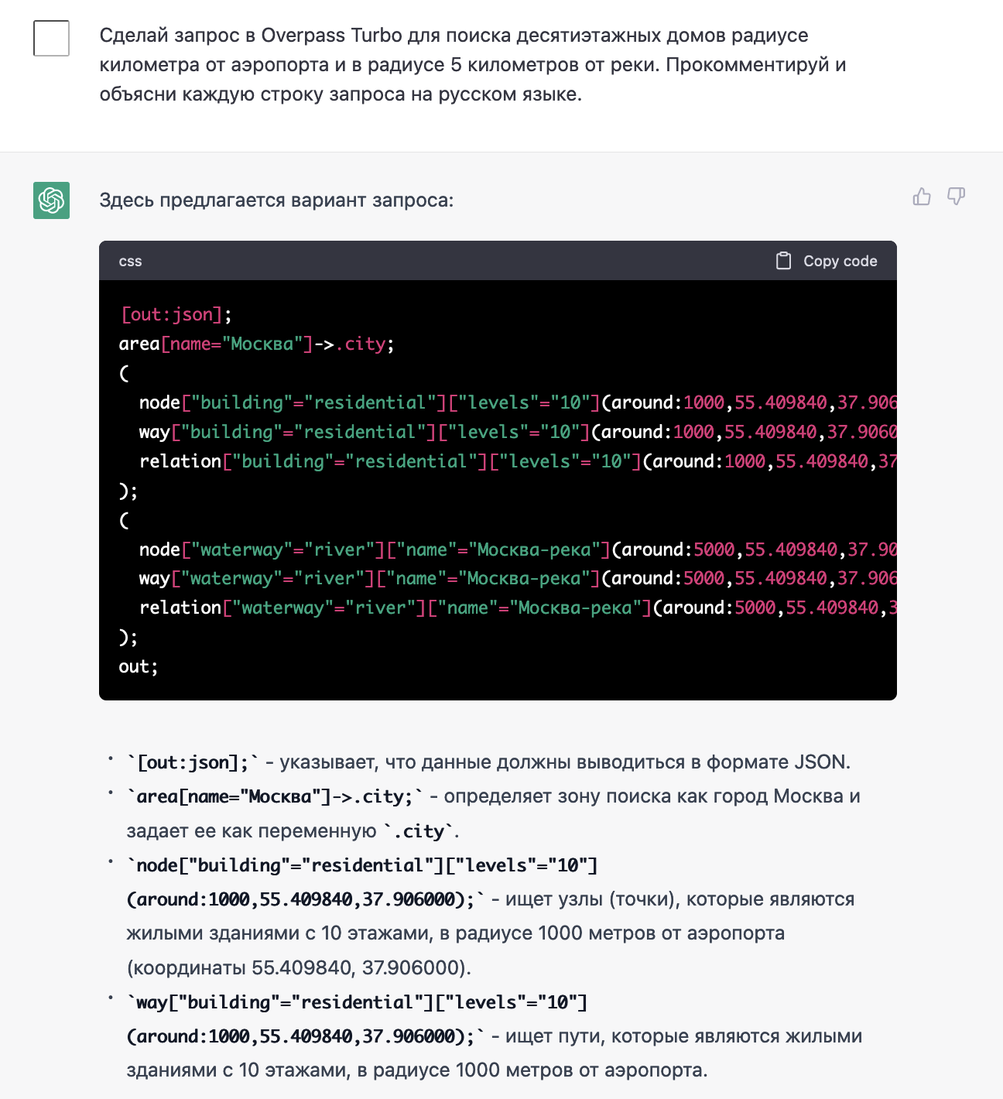Click the bullet explaining JSON output format

(488, 762)
